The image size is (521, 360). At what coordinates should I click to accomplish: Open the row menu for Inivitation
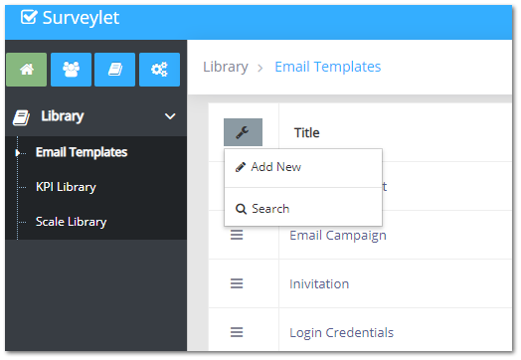(x=237, y=283)
